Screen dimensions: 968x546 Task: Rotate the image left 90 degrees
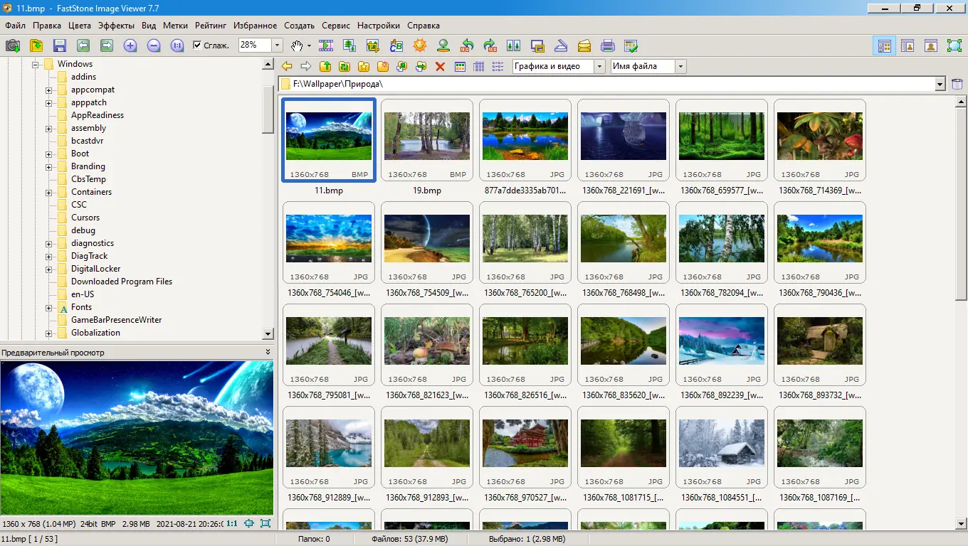466,45
